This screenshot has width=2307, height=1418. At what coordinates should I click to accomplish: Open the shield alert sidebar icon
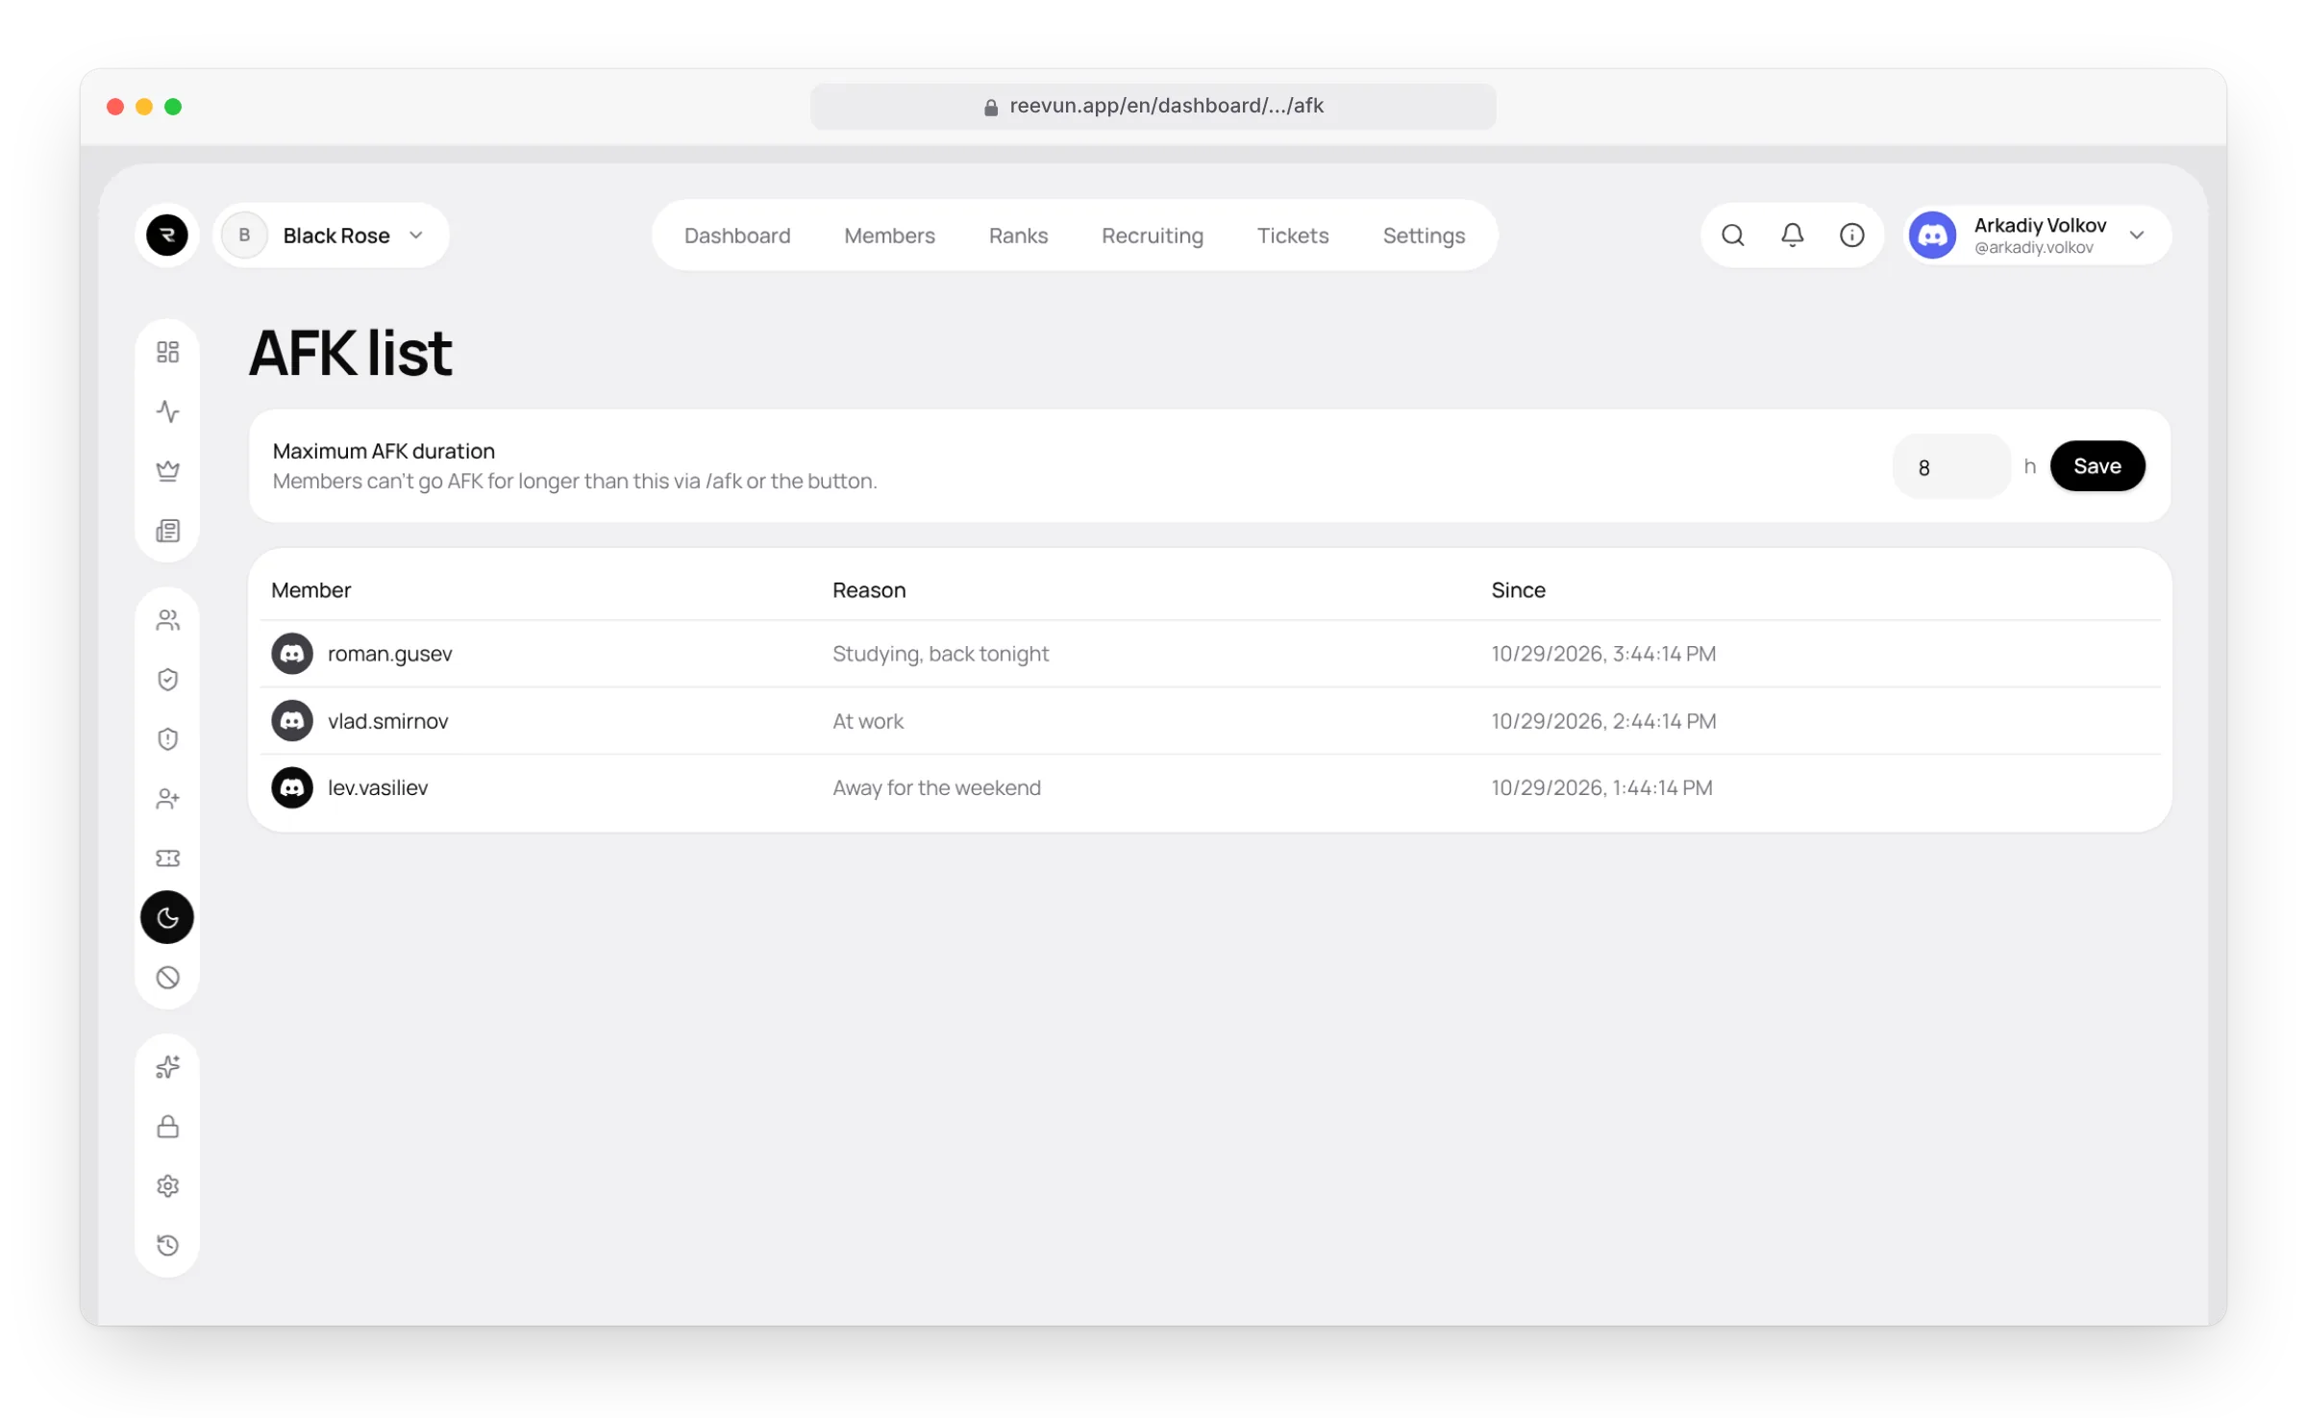coord(167,739)
